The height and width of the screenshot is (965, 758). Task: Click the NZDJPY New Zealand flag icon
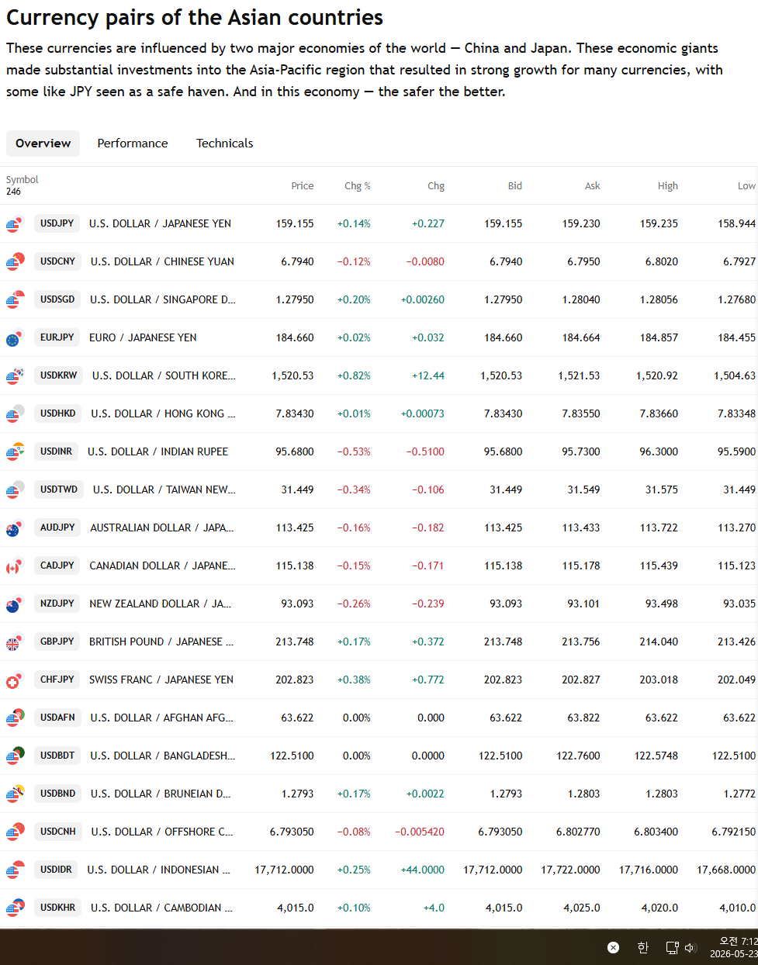[15, 604]
